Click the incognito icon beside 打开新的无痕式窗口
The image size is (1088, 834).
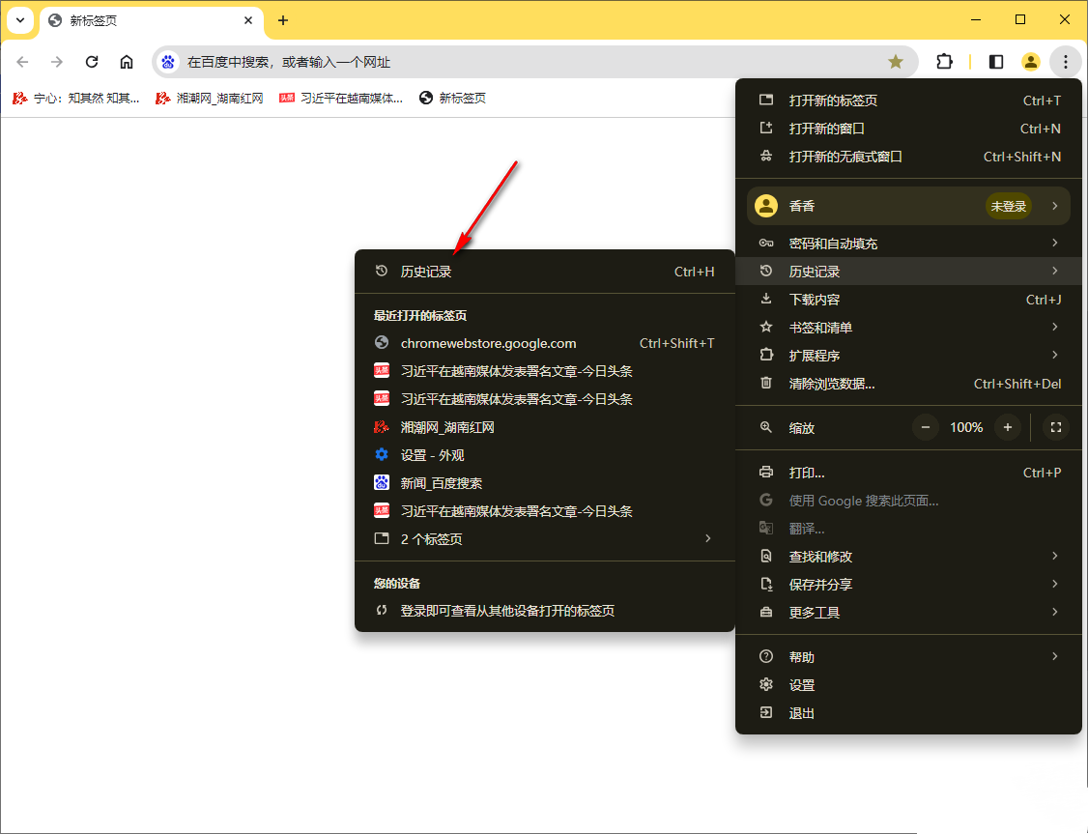tap(766, 157)
